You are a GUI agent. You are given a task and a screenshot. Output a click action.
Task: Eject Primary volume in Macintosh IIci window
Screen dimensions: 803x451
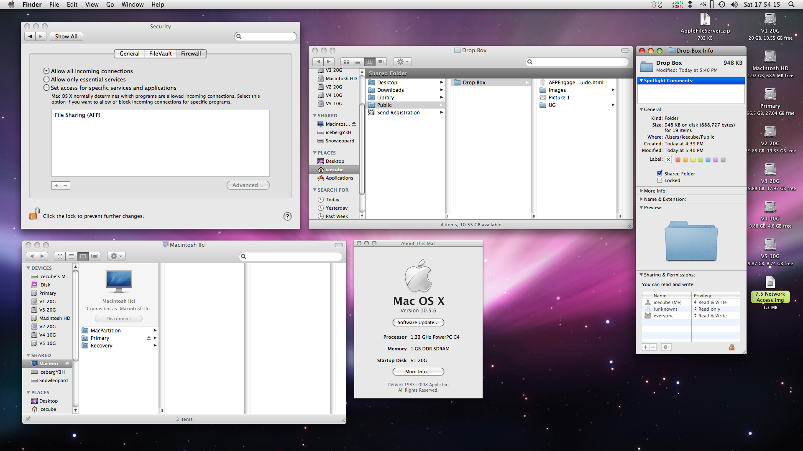pos(148,338)
